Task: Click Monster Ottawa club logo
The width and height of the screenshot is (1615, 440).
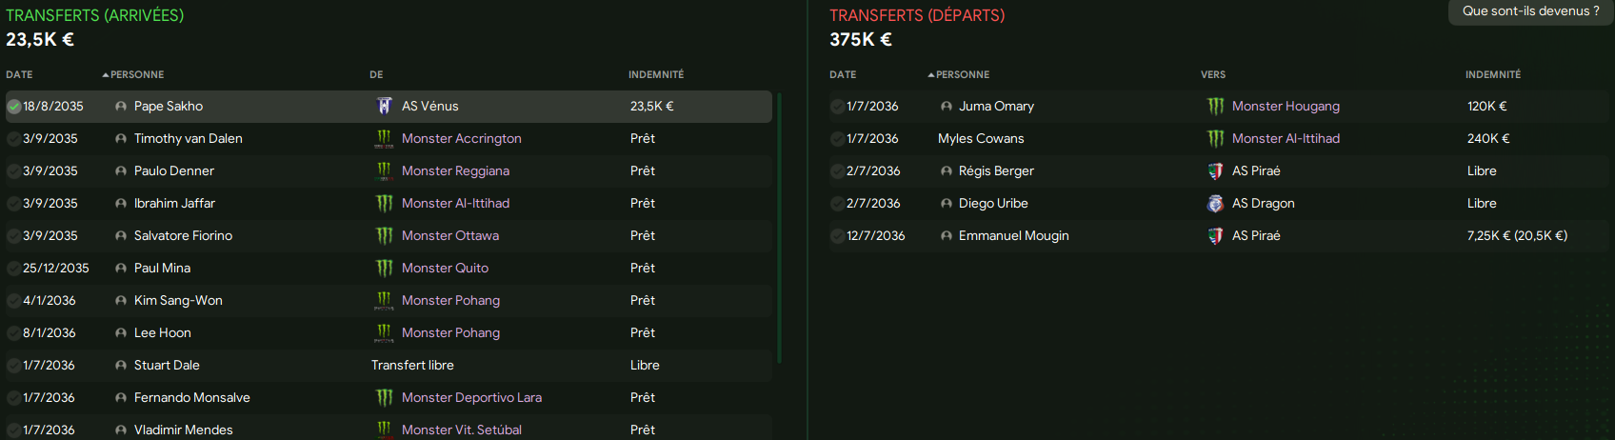Action: click(x=384, y=235)
